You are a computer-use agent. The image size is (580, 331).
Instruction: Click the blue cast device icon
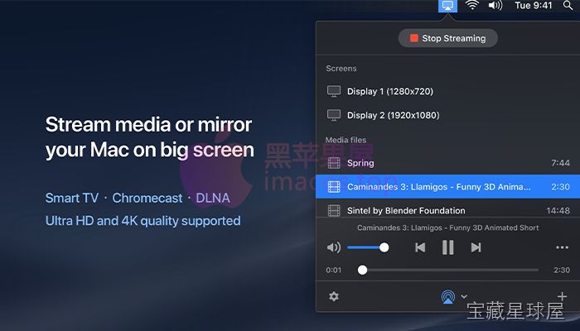(x=448, y=296)
